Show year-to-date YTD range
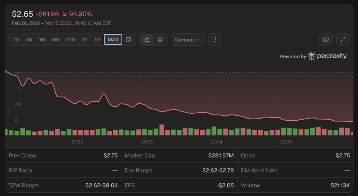The height and width of the screenshot is (196, 358). click(70, 40)
